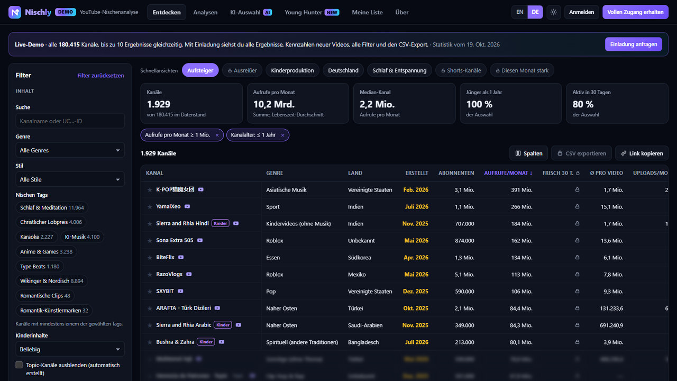Star the SXYBIT channel row

pyautogui.click(x=150, y=292)
